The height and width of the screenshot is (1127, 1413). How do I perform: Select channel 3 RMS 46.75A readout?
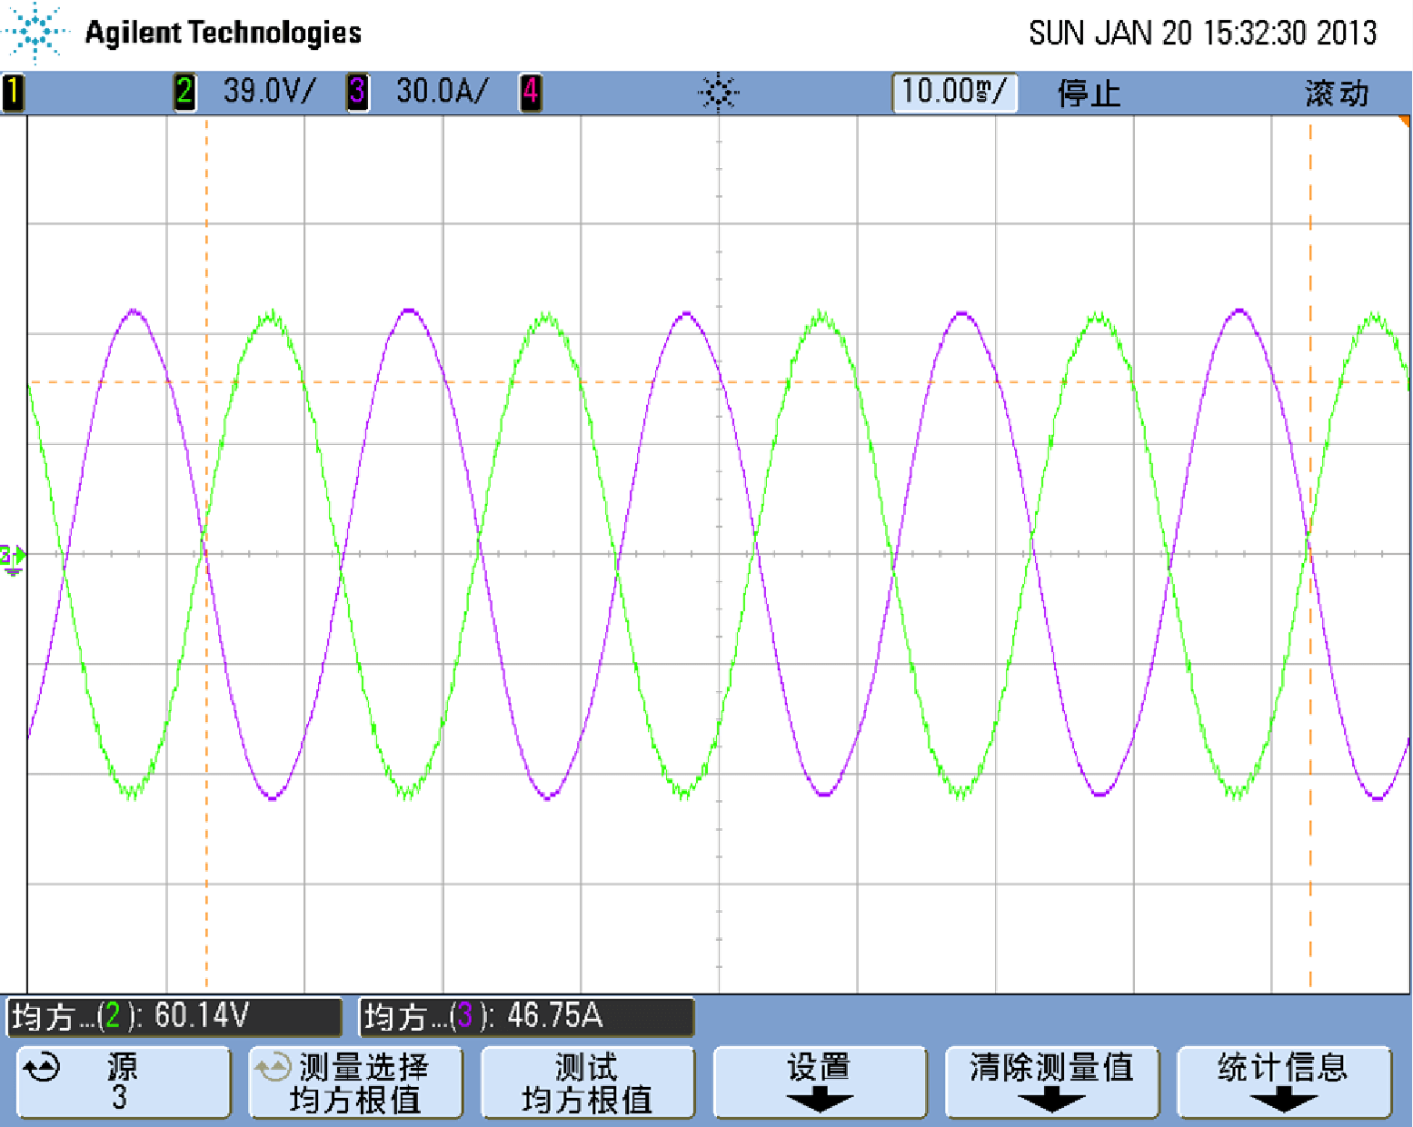tap(527, 1016)
